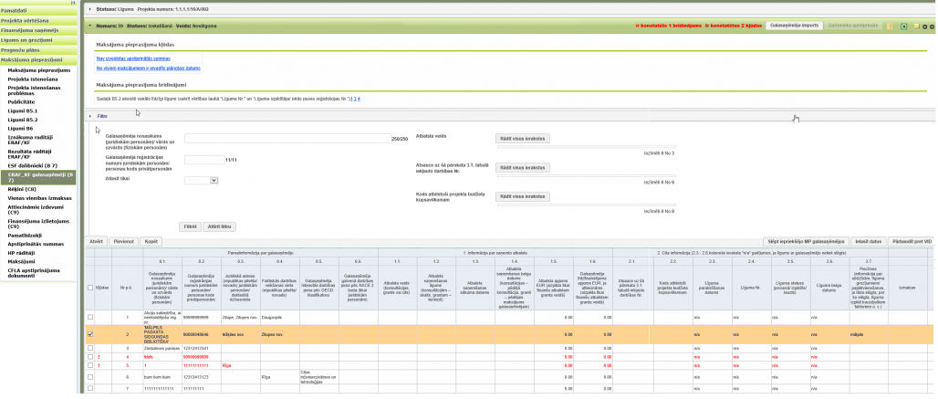Open Rēķini (C8) in left sidebar
The image size is (938, 399).
[x=20, y=188]
